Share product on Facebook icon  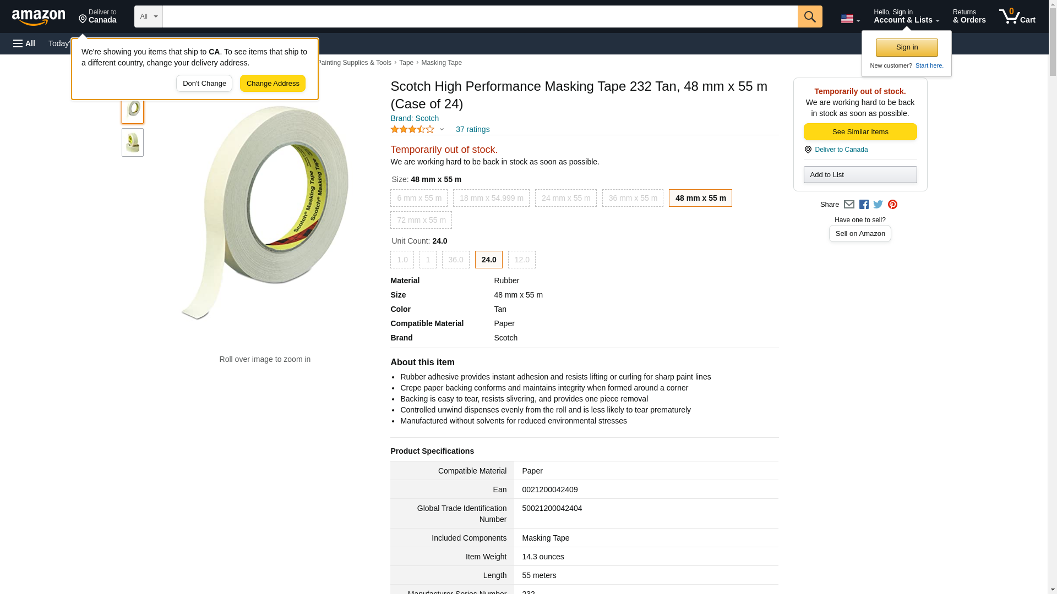tap(864, 205)
